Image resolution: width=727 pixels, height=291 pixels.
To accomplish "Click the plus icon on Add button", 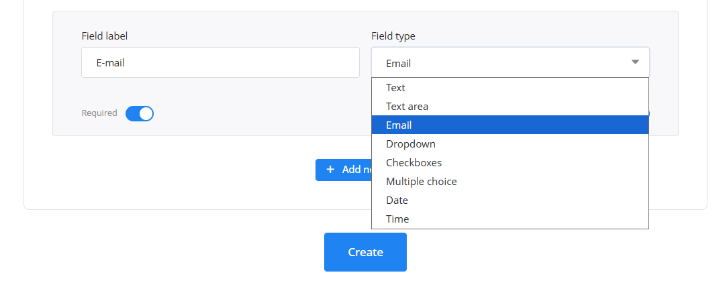I will pyautogui.click(x=330, y=170).
